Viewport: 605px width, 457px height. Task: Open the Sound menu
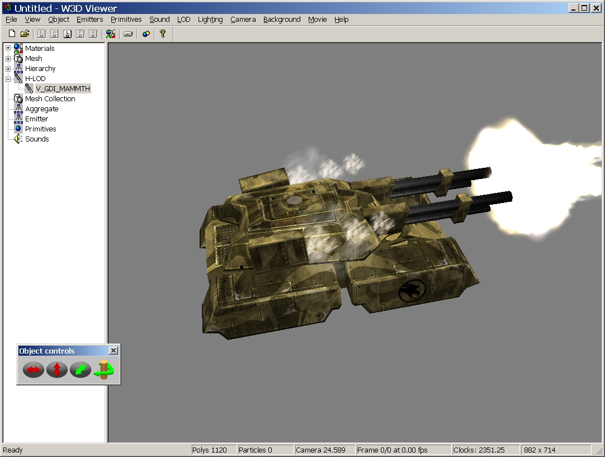[x=159, y=20]
